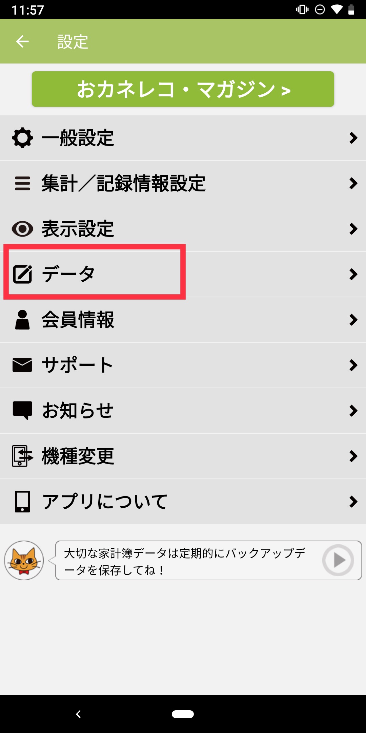The image size is (366, 733).
Task: Tap the cat mascot avatar
Action: tap(24, 560)
